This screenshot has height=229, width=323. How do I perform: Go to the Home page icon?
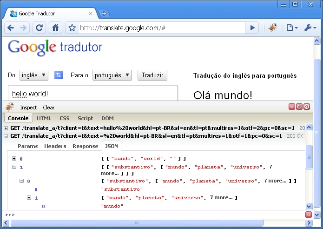click(x=55, y=28)
